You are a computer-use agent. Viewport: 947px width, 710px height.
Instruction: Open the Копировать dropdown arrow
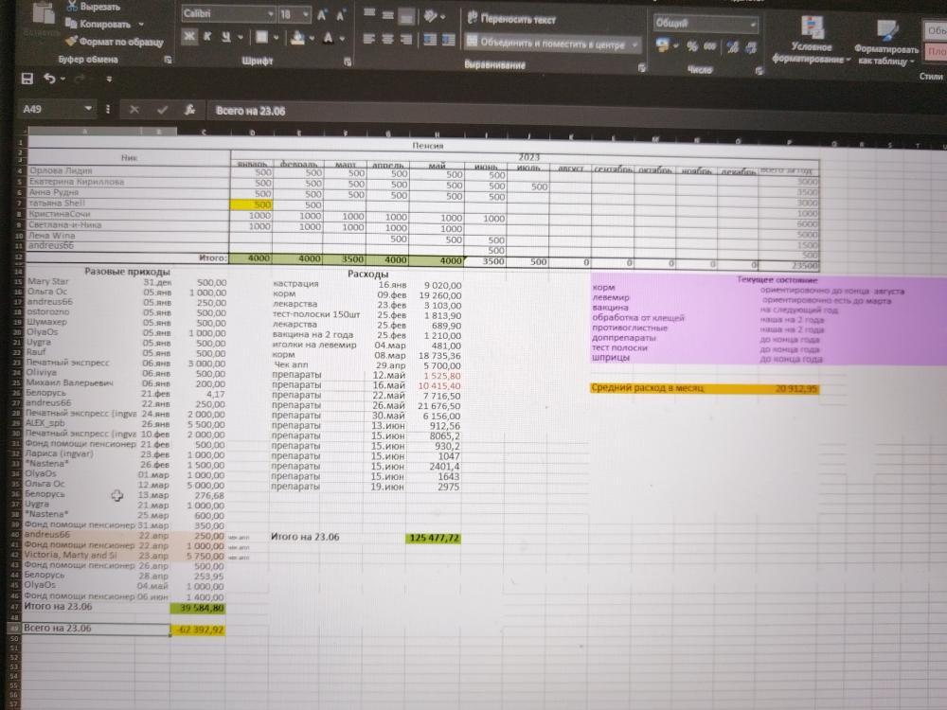click(141, 24)
